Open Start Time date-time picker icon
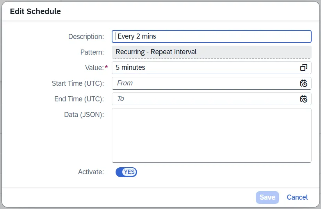Screen dimensions: 321x209 tap(303, 83)
